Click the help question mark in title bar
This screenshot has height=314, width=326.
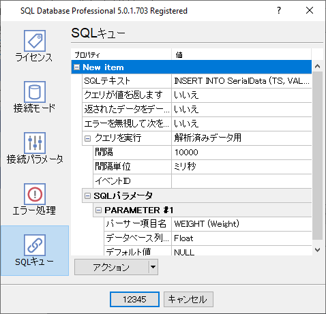pyautogui.click(x=279, y=10)
